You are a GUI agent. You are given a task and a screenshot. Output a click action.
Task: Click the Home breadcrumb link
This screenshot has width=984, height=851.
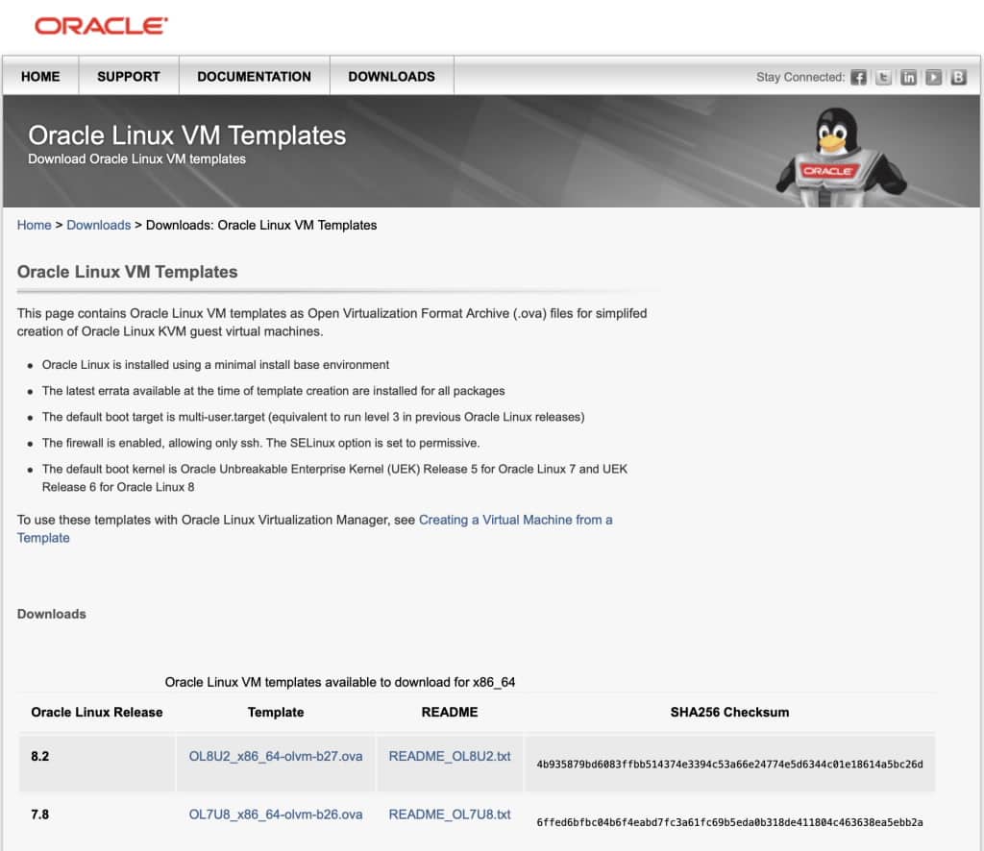(x=34, y=225)
